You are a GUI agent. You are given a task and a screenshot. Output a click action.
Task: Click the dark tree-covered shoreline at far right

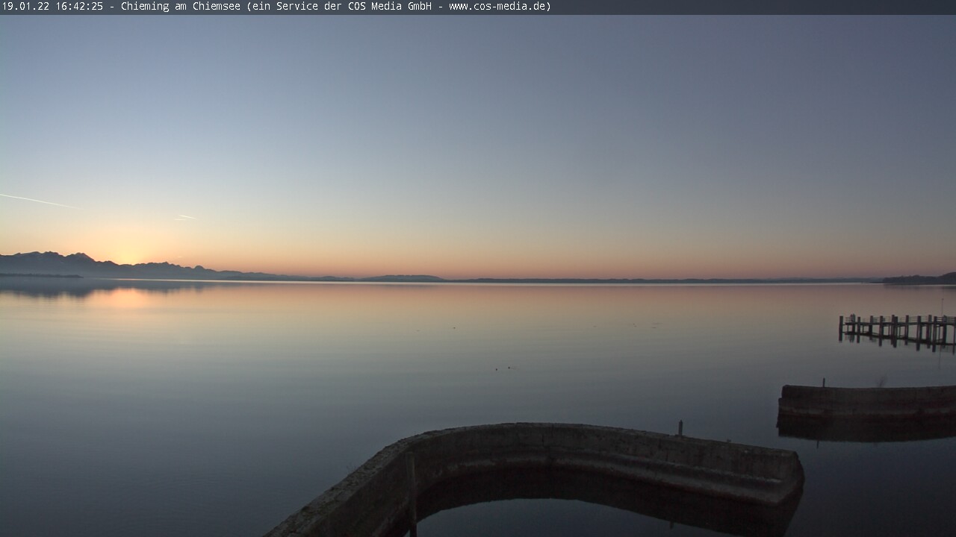click(x=919, y=280)
